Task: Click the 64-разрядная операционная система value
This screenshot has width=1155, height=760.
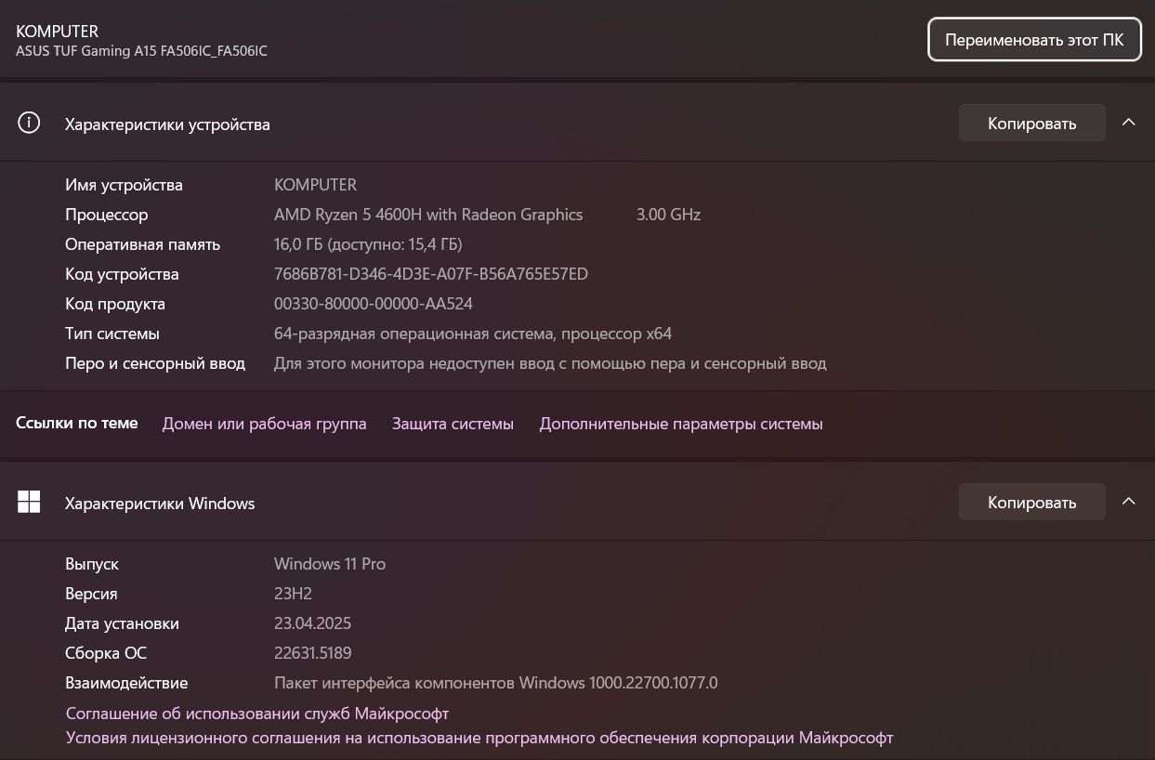Action: (x=473, y=334)
